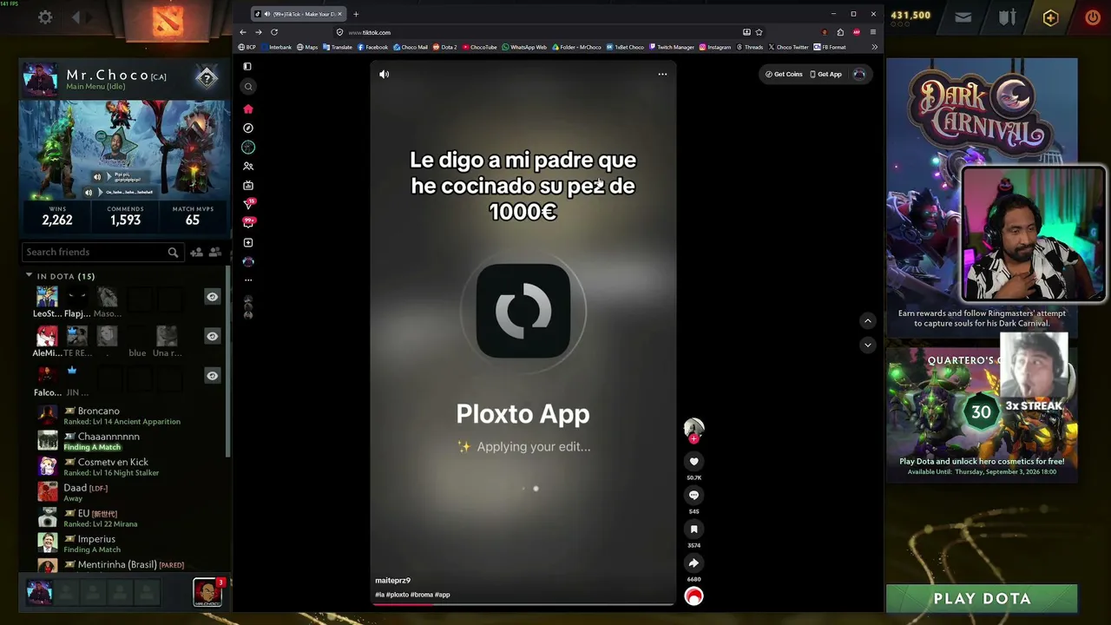Open TikTok search with the magnifier icon

[247, 86]
